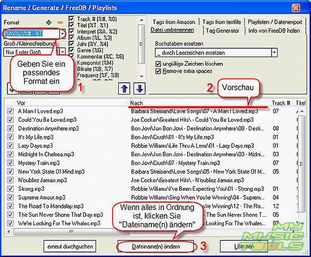
Task: Sort by Vor column header
Action: [71, 103]
